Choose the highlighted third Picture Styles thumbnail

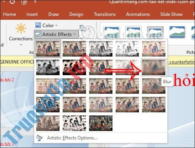[155, 32]
